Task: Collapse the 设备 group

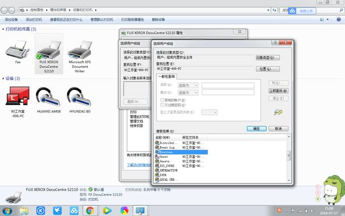Action: click(3, 78)
